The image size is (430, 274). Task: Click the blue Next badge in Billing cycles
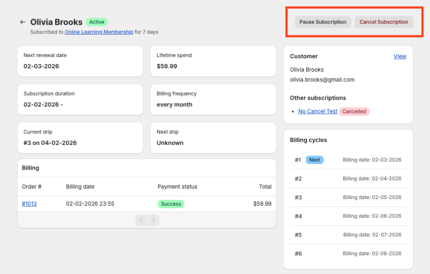pos(315,160)
